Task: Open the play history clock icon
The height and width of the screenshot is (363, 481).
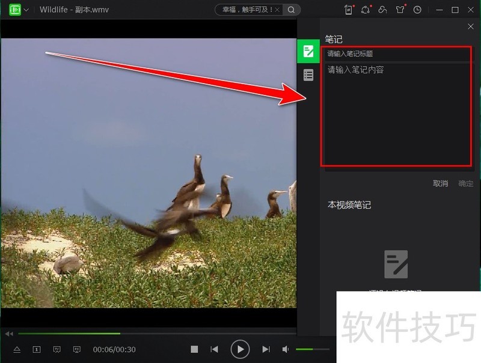Action: 417,10
